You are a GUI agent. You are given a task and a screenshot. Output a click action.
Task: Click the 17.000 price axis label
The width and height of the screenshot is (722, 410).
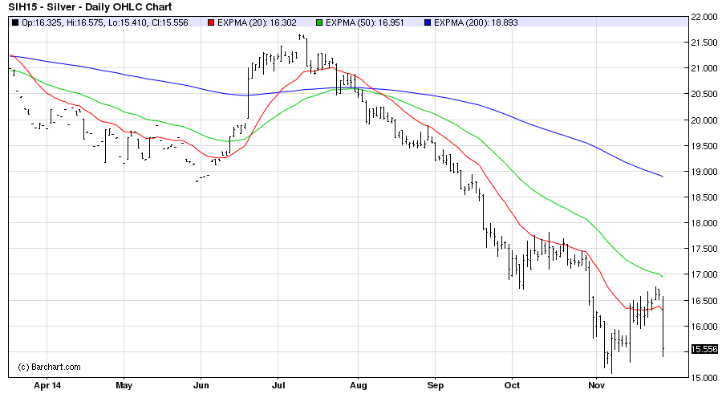[704, 274]
